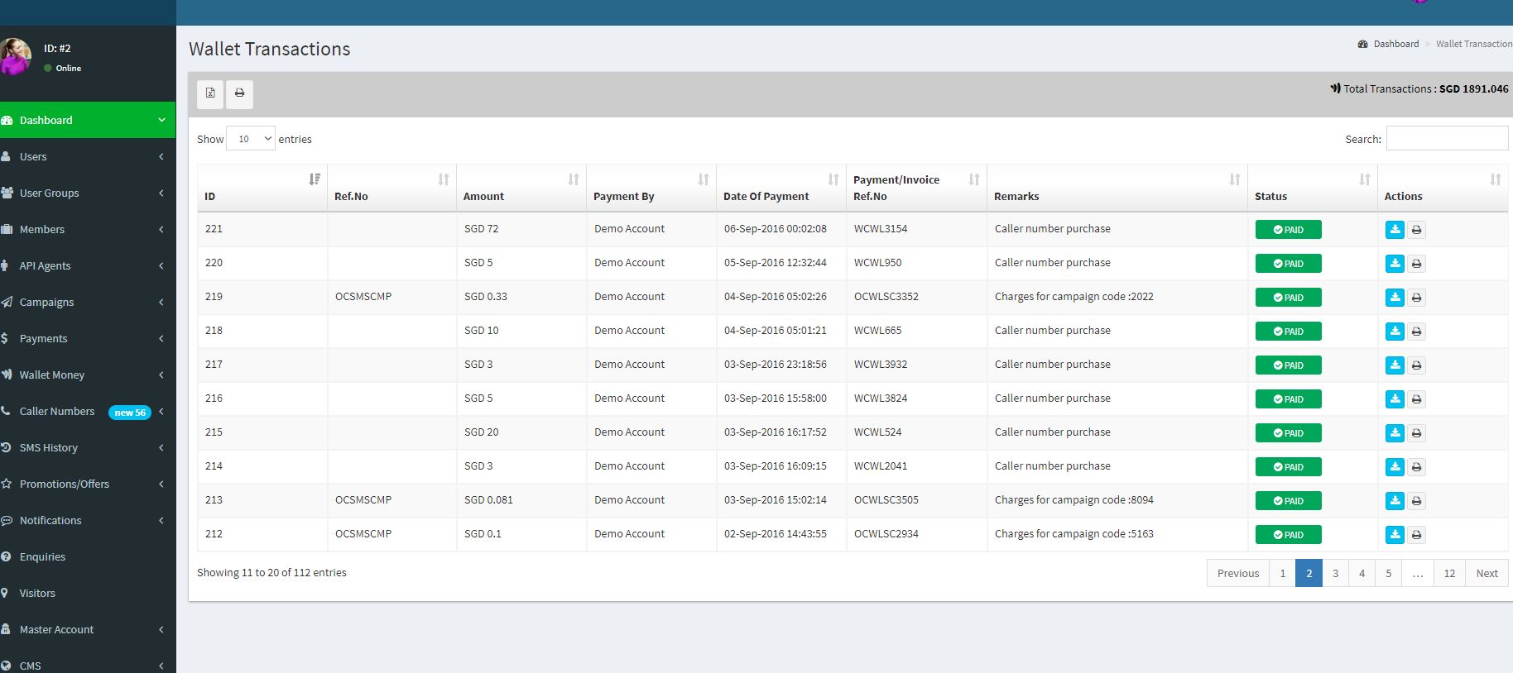The image size is (1513, 673).
Task: Jump to page 12 in pagination
Action: (1449, 573)
